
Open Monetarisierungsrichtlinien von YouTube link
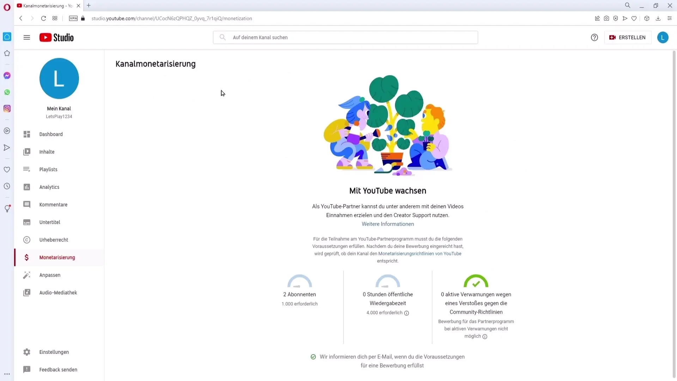(420, 254)
